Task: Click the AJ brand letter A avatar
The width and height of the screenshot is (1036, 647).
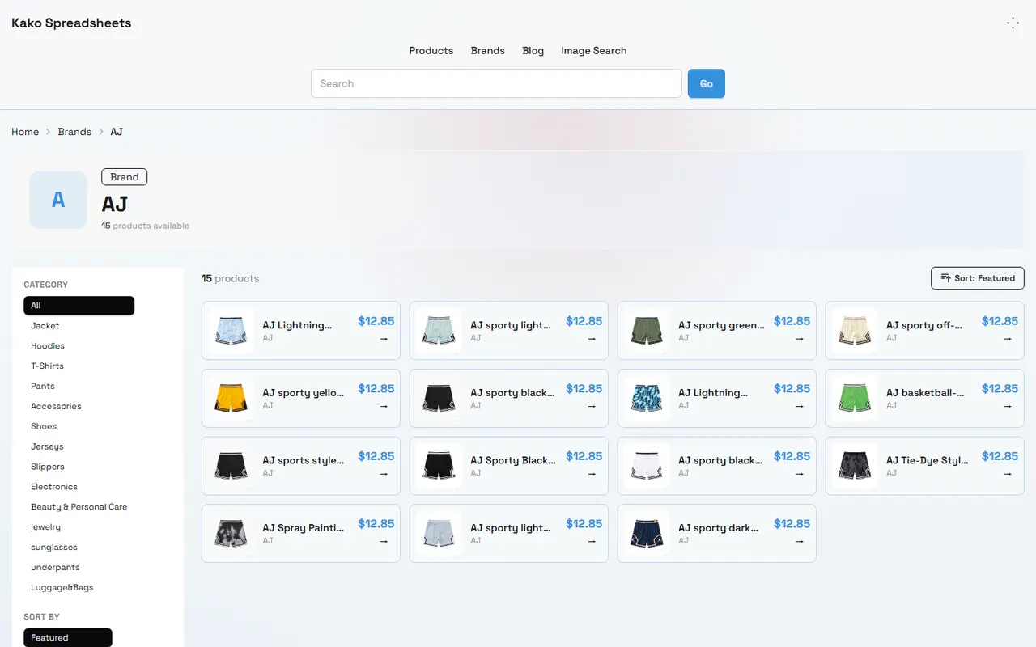Action: coord(58,200)
